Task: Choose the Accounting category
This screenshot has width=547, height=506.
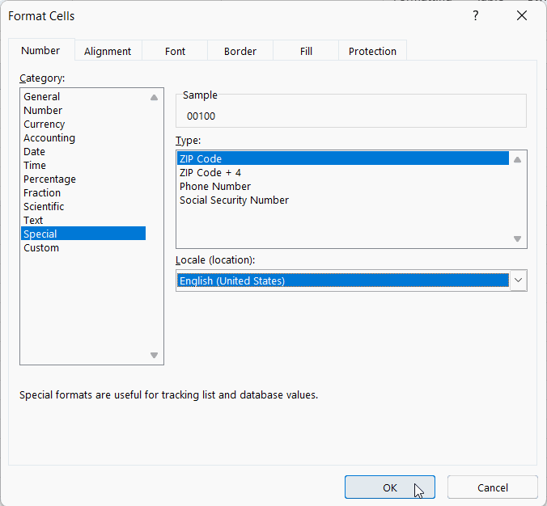Action: coord(83,138)
